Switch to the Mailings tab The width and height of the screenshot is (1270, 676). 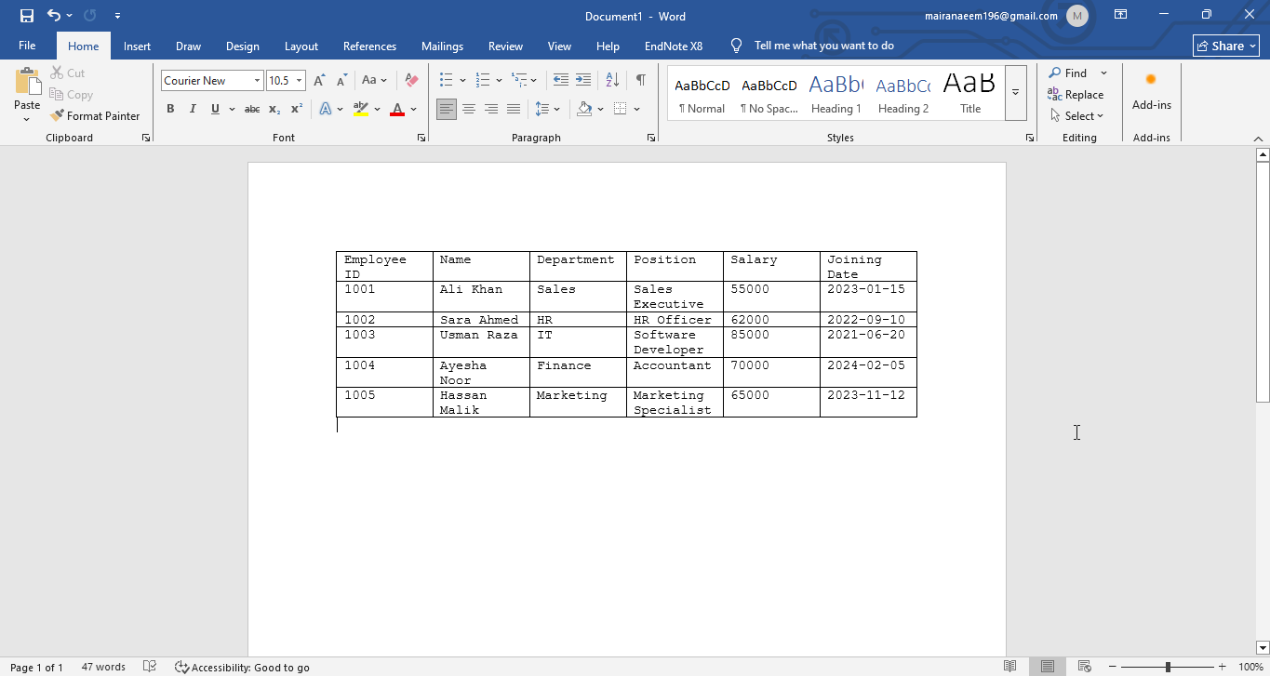[442, 46]
